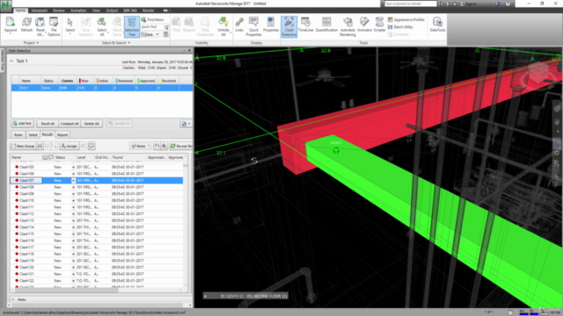Click the keyword search field in title bar
Viewport: 563px width, 316px height.
click(411, 4)
